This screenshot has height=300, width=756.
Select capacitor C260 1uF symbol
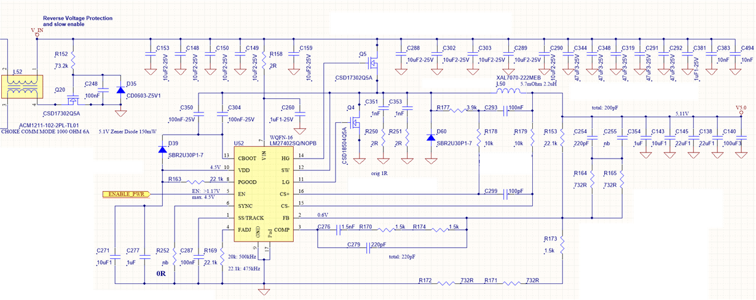[300, 114]
